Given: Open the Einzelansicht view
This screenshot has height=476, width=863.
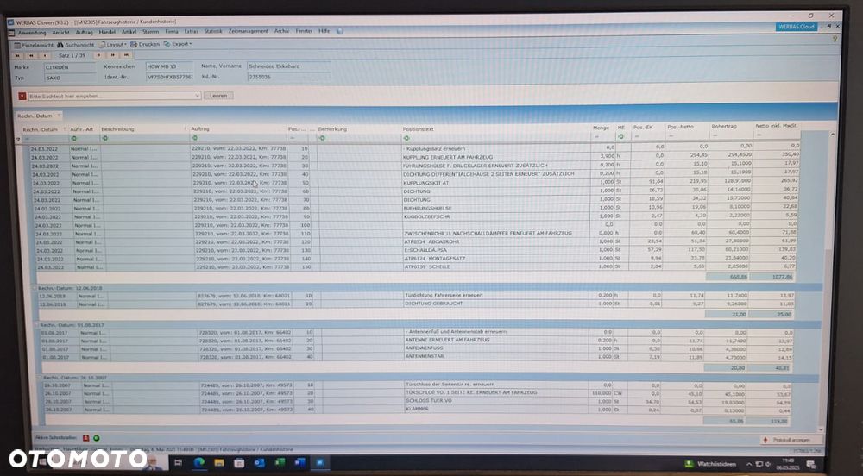Looking at the screenshot, I should click(35, 45).
